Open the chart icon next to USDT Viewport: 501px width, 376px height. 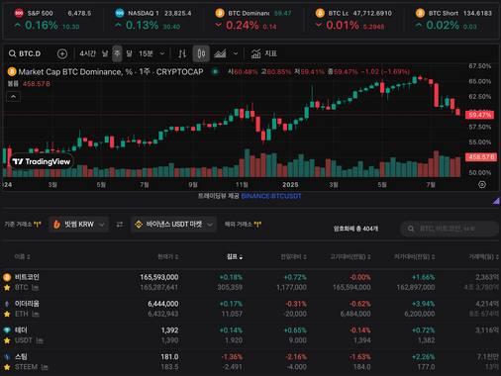40,340
